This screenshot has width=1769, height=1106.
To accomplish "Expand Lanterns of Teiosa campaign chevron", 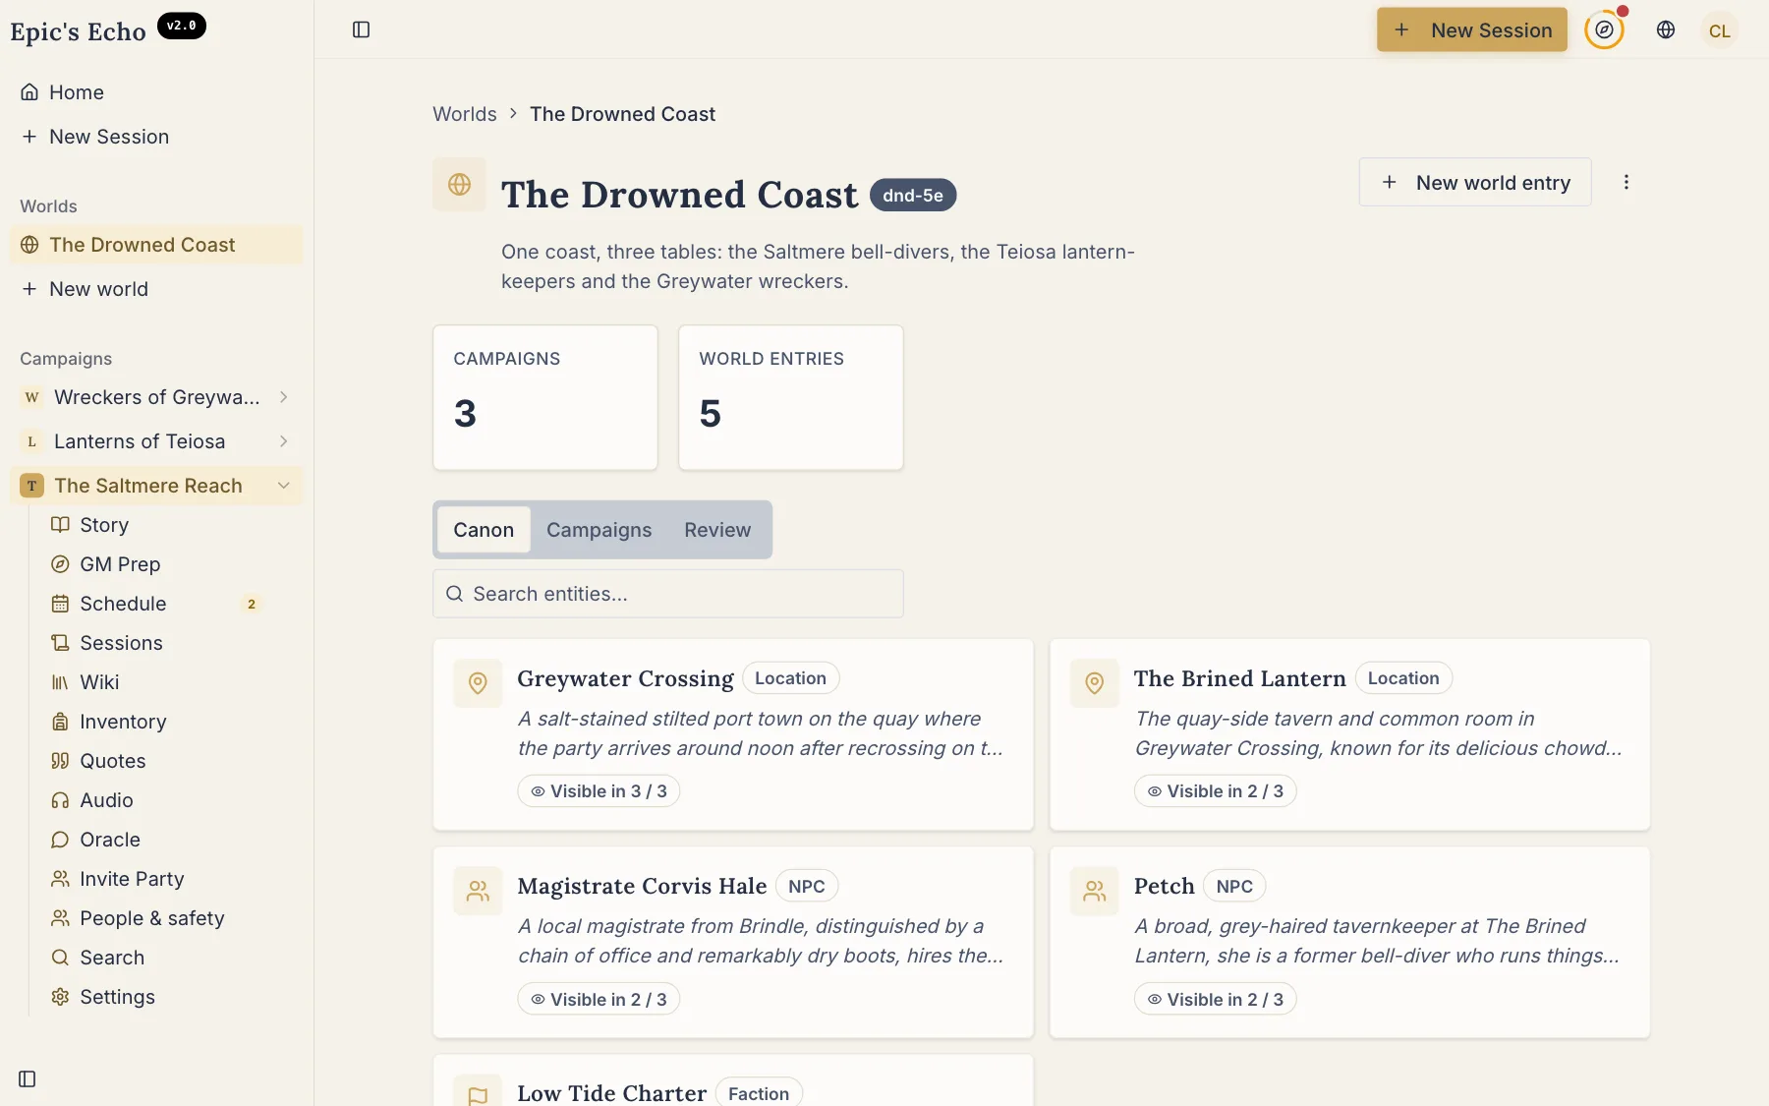I will (283, 441).
